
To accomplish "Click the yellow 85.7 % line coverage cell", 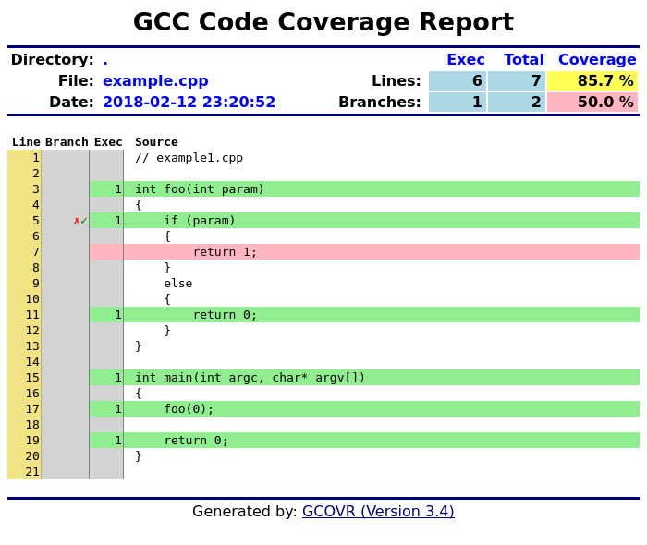I will (x=592, y=80).
